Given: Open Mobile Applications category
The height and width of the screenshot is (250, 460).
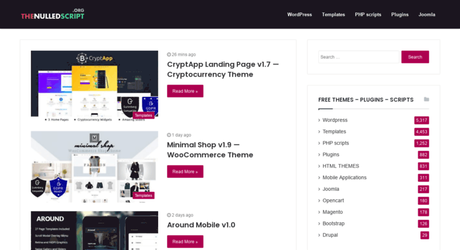Looking at the screenshot, I should (344, 177).
